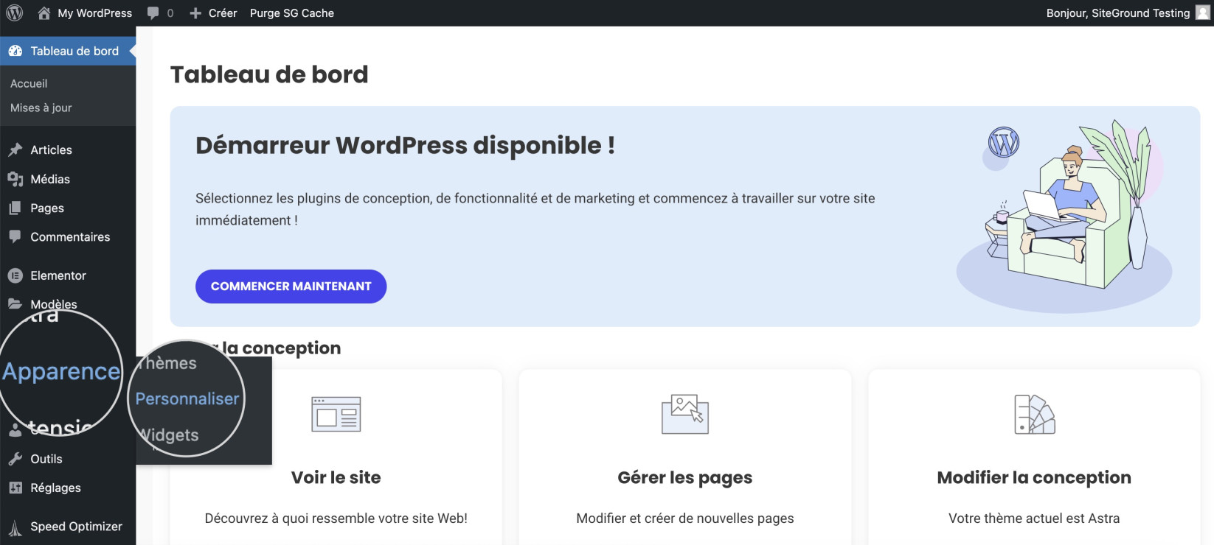The height and width of the screenshot is (545, 1214).
Task: Click the COMMENCER MAINTENANT button
Action: (291, 286)
